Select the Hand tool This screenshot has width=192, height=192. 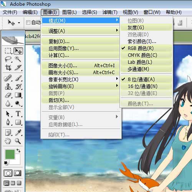8,141
